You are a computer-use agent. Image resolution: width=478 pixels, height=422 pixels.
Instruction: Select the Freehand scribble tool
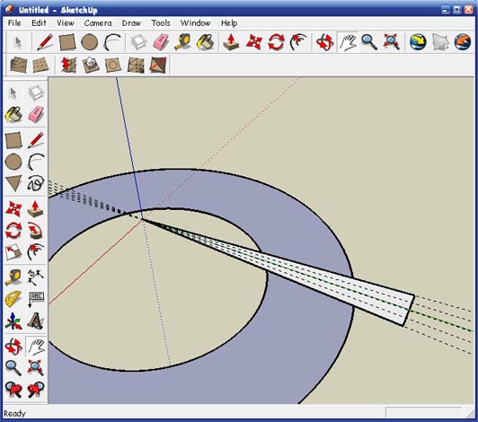(36, 183)
